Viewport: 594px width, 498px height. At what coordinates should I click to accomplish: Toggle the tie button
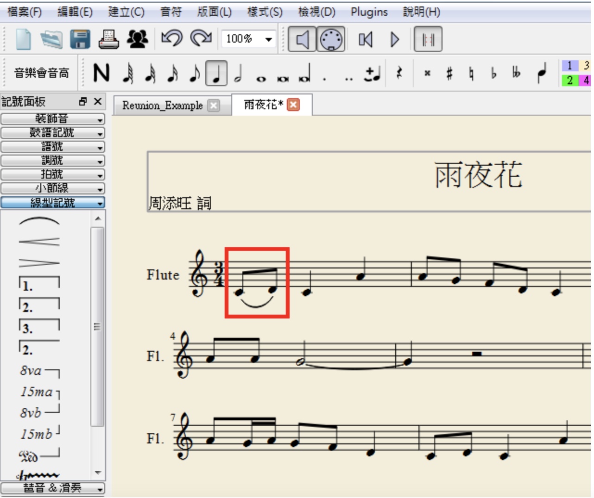[373, 73]
